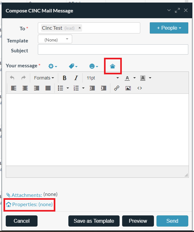Undo the last edit
The image size is (194, 232).
point(12,78)
